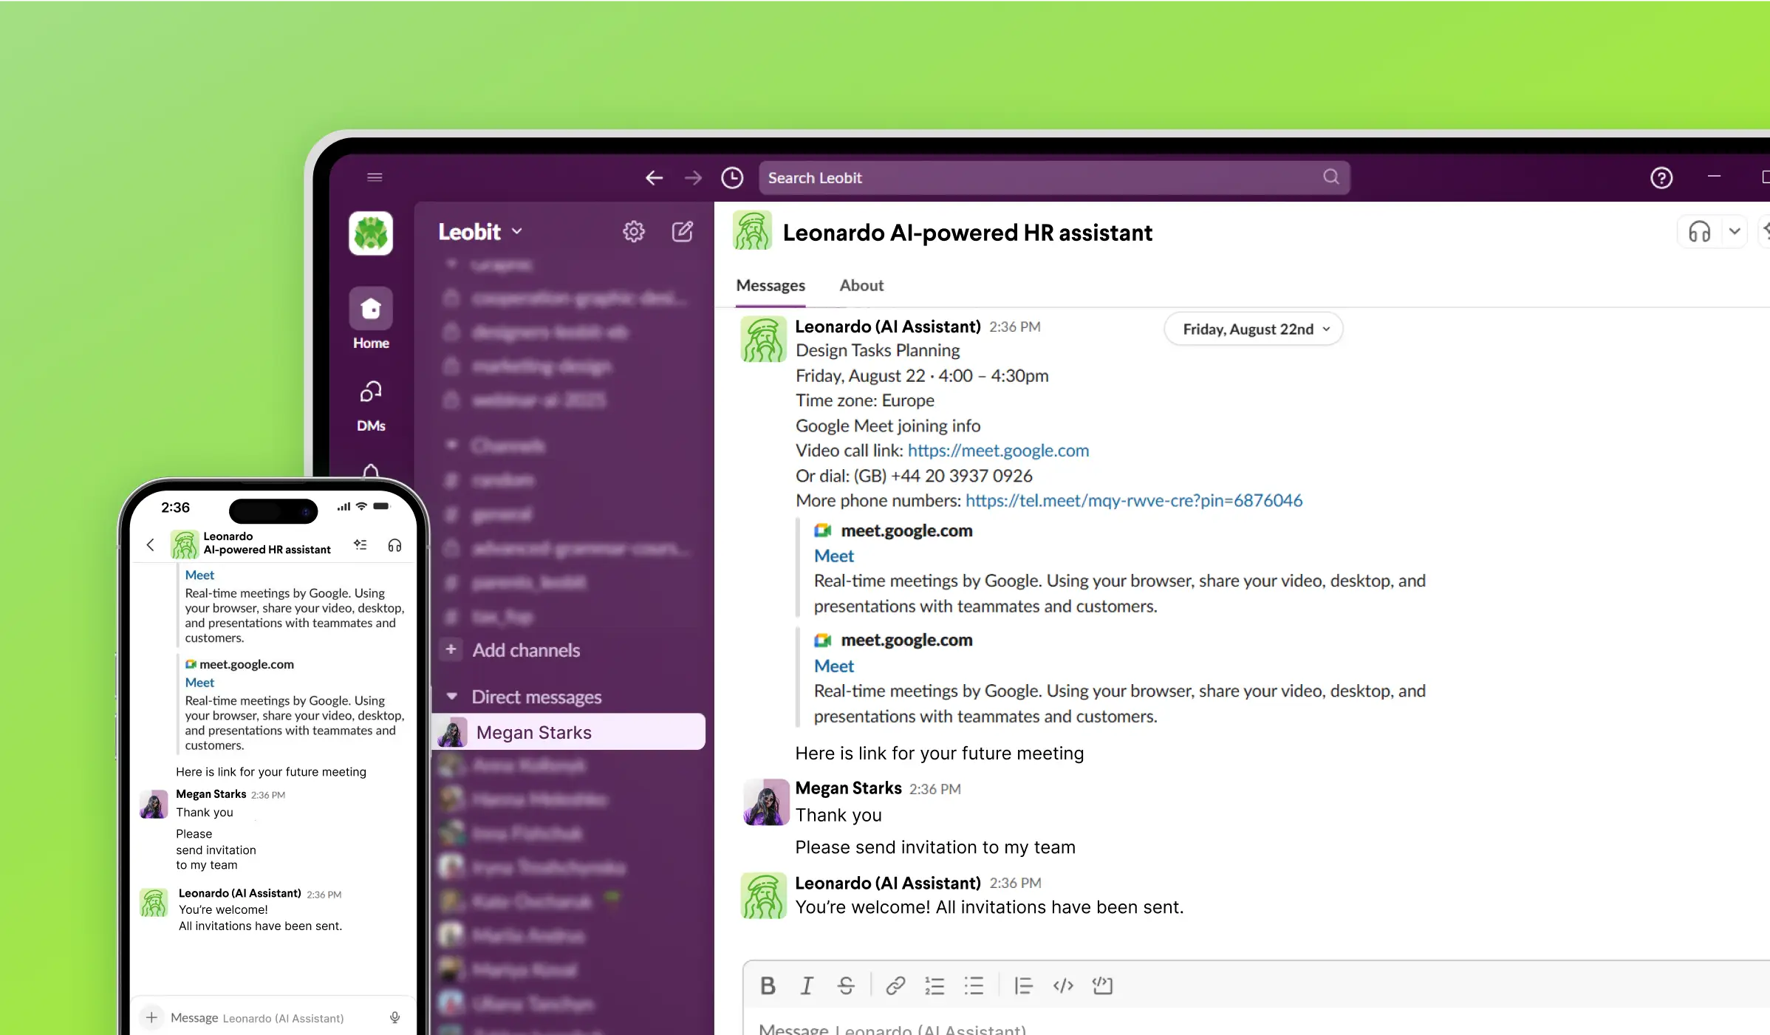Image resolution: width=1770 pixels, height=1035 pixels.
Task: Open Megan Starks direct message
Action: point(533,732)
